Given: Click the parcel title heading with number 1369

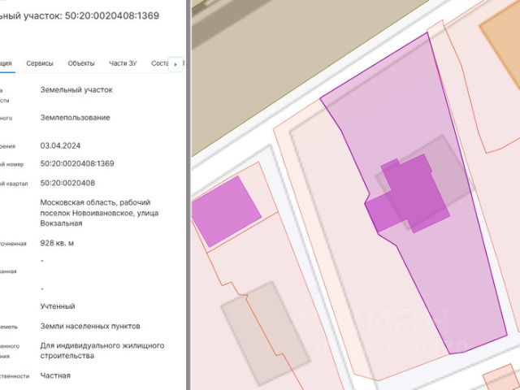Looking at the screenshot, I should (x=80, y=15).
